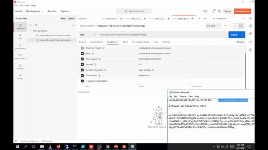Viewport: 268px width, 150px height.
Task: Click the sync cloud icon in header
Action: (205, 11)
